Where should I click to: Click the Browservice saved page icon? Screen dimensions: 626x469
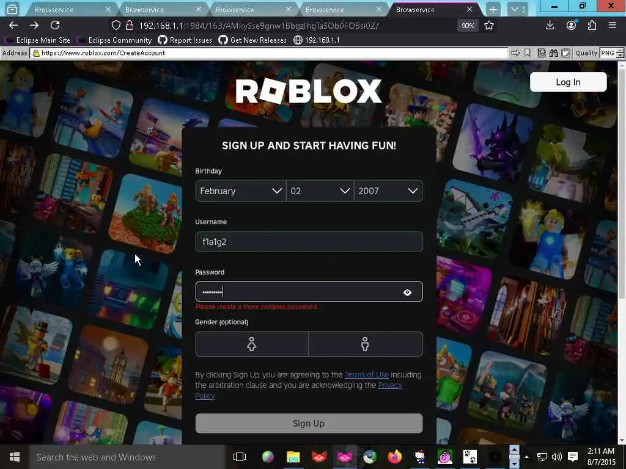pos(542,53)
